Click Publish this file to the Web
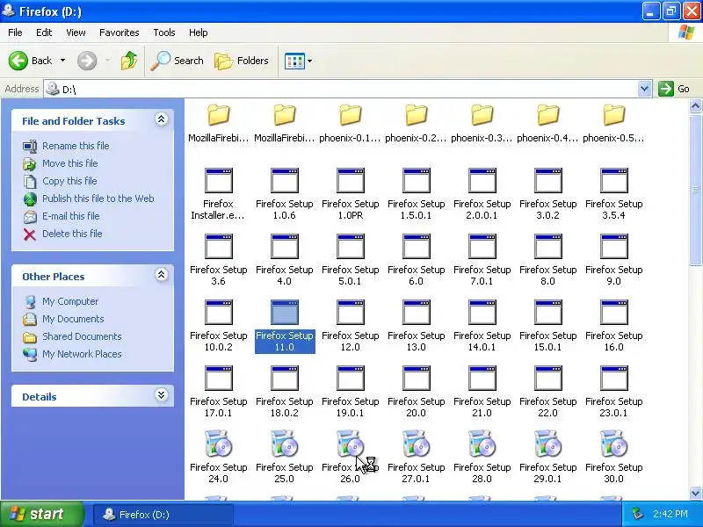This screenshot has width=703, height=527. pyautogui.click(x=98, y=199)
